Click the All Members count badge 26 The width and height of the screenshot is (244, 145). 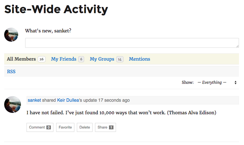42,59
